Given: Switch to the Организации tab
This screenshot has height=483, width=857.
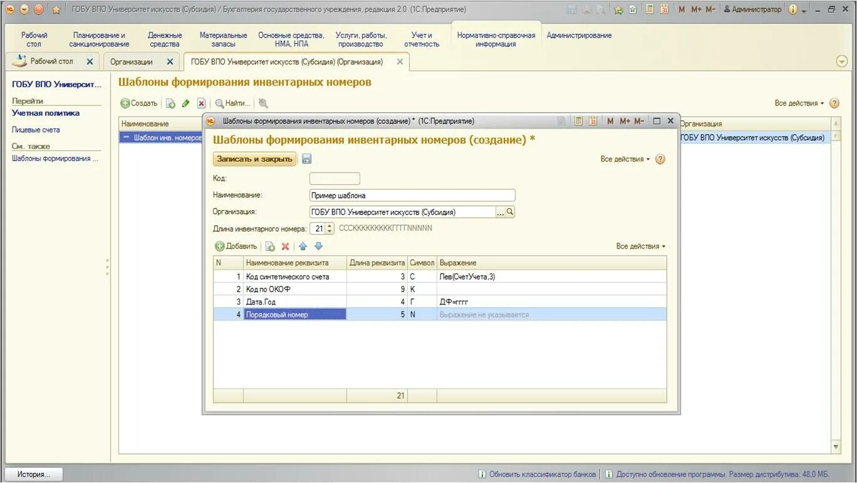Looking at the screenshot, I should pyautogui.click(x=132, y=62).
